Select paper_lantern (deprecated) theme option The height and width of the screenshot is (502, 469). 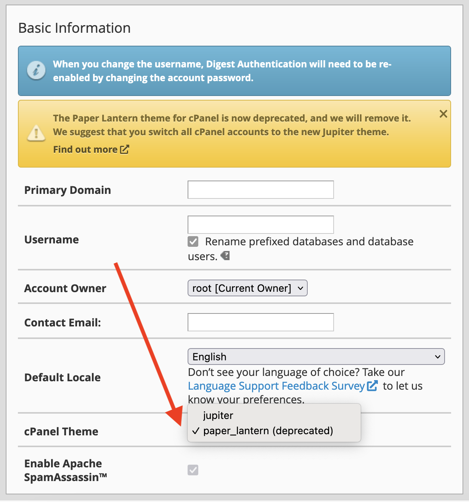click(x=268, y=431)
